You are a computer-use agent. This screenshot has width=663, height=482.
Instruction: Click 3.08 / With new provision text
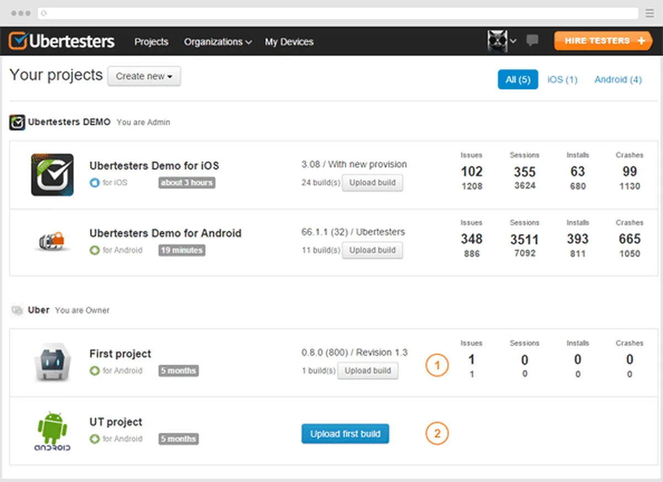coord(354,165)
